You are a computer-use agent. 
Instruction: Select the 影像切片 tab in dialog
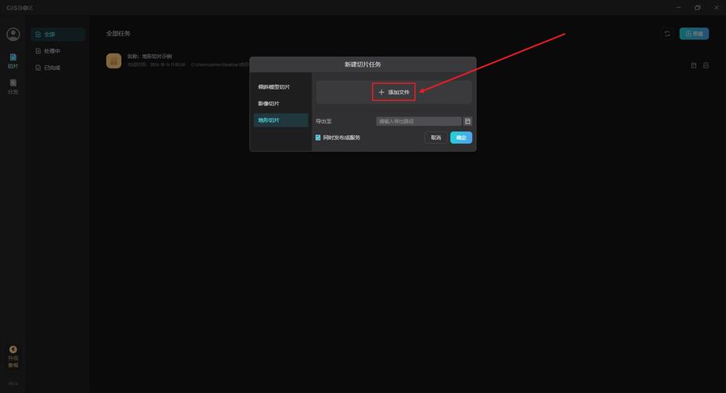click(x=281, y=104)
